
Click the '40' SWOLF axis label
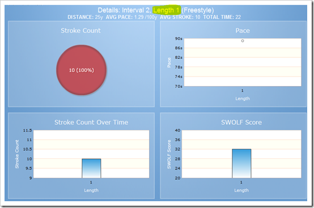[177, 130]
